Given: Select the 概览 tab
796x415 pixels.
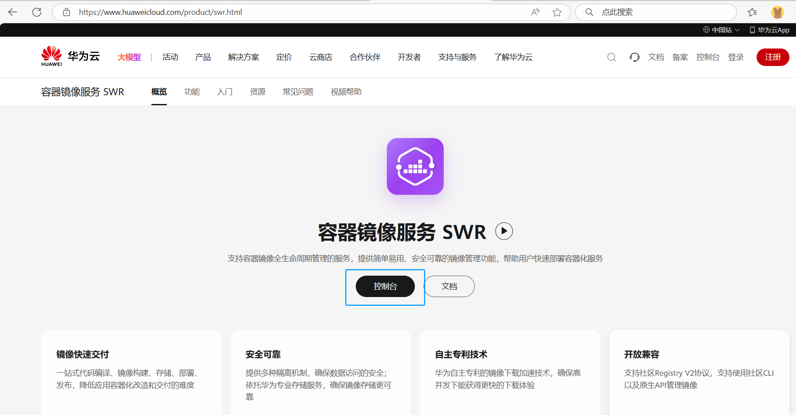Looking at the screenshot, I should pos(159,92).
